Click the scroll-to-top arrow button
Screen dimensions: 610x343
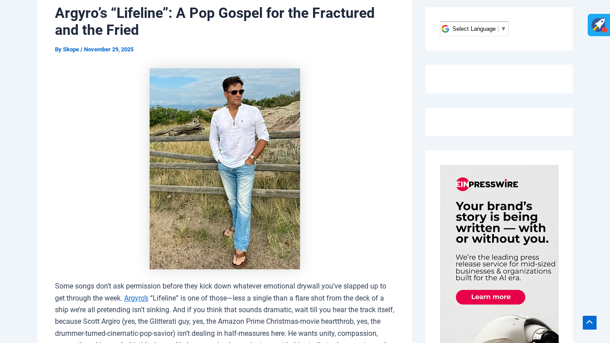[589, 322]
